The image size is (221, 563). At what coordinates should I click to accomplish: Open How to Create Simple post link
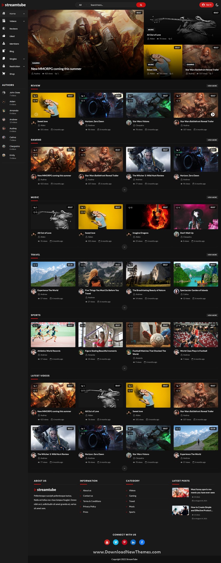coord(202,509)
